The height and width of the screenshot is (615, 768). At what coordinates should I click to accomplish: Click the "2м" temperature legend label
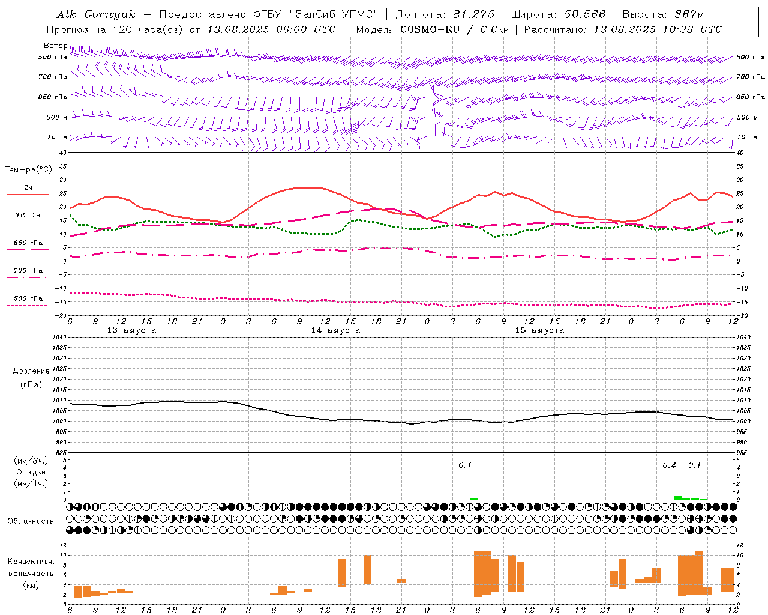coord(28,187)
